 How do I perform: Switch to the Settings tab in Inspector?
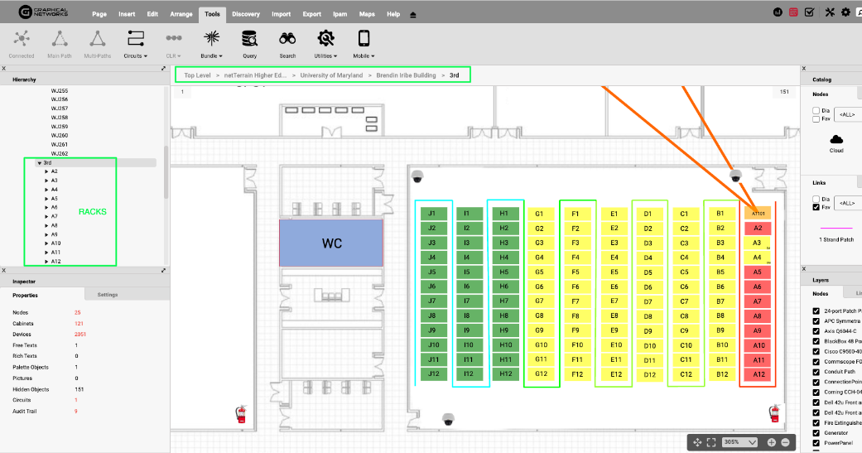click(107, 295)
